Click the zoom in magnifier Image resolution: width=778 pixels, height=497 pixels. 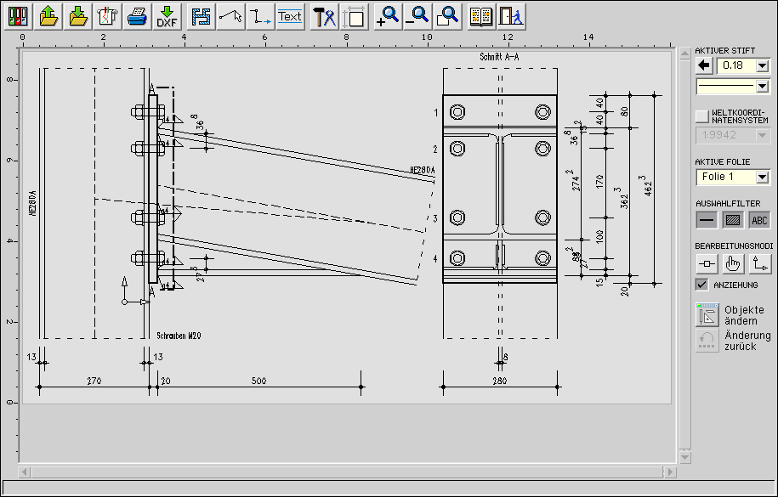[388, 16]
